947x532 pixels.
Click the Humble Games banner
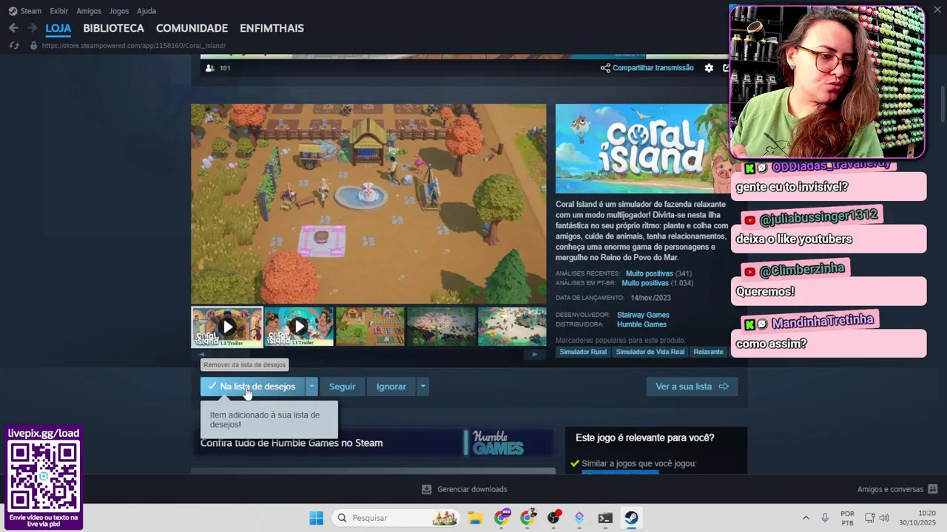[373, 443]
